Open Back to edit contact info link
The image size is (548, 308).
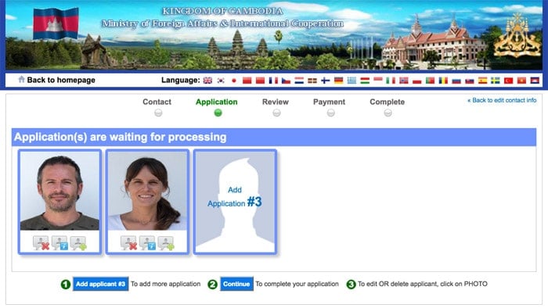coord(502,101)
